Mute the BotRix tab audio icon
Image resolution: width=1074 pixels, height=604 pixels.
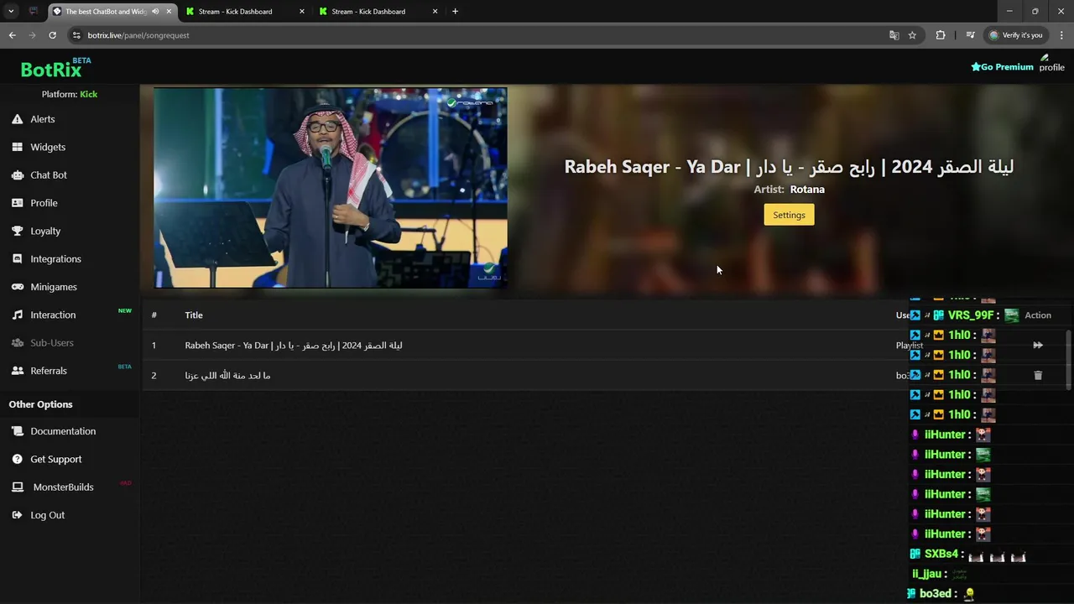pos(155,12)
